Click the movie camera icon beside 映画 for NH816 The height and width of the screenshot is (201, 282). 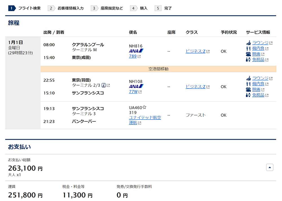click(248, 54)
